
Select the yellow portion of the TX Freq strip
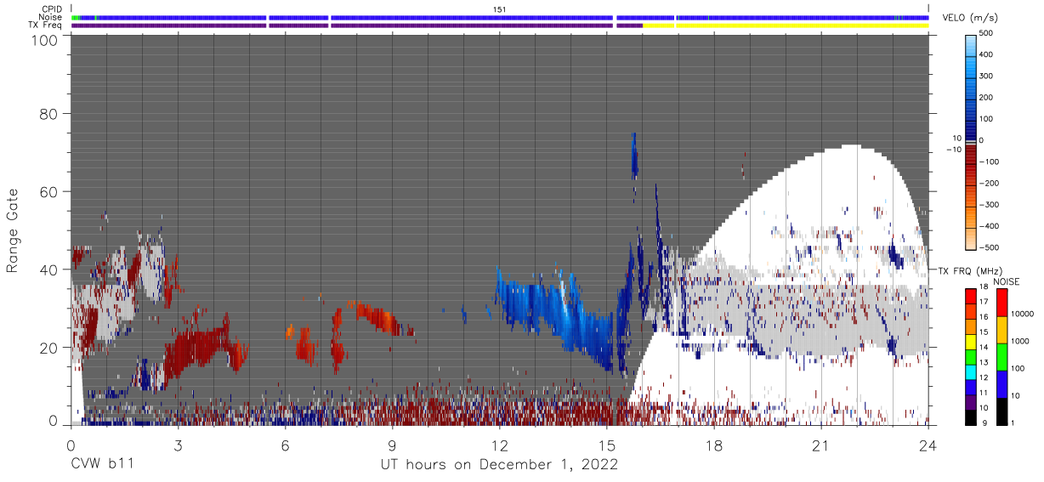[x=786, y=26]
